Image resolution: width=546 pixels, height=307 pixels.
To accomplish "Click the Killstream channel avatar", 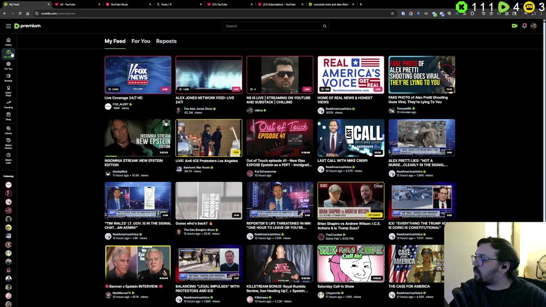I will pos(250,299).
